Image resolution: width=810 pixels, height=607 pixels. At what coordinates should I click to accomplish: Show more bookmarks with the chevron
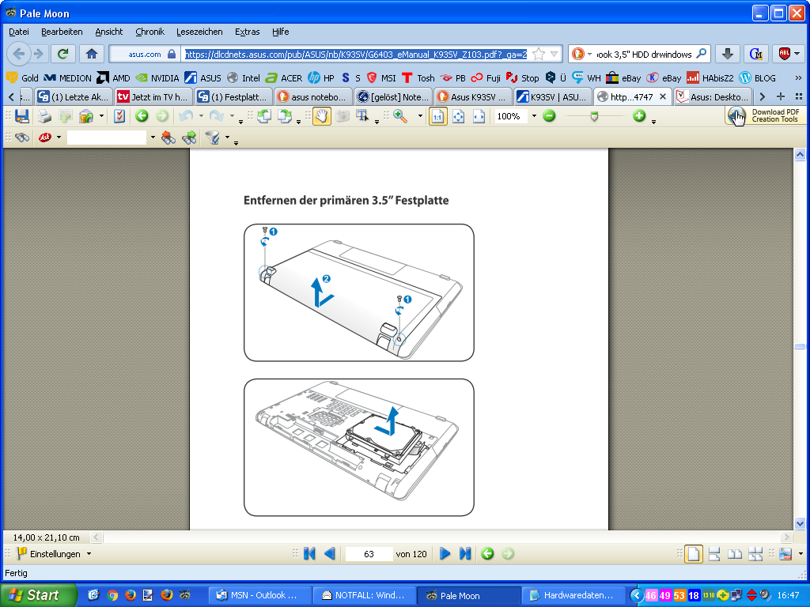(798, 78)
